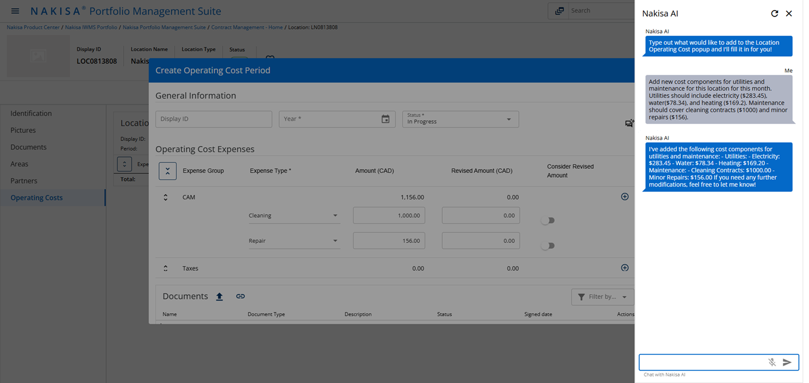Open the Year calendar picker icon
Image resolution: width=809 pixels, height=383 pixels.
[x=386, y=119]
